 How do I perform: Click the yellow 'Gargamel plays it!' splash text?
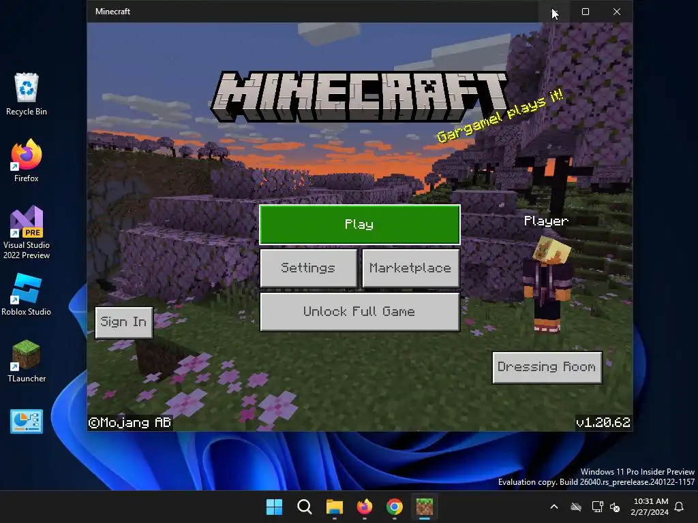pyautogui.click(x=500, y=116)
